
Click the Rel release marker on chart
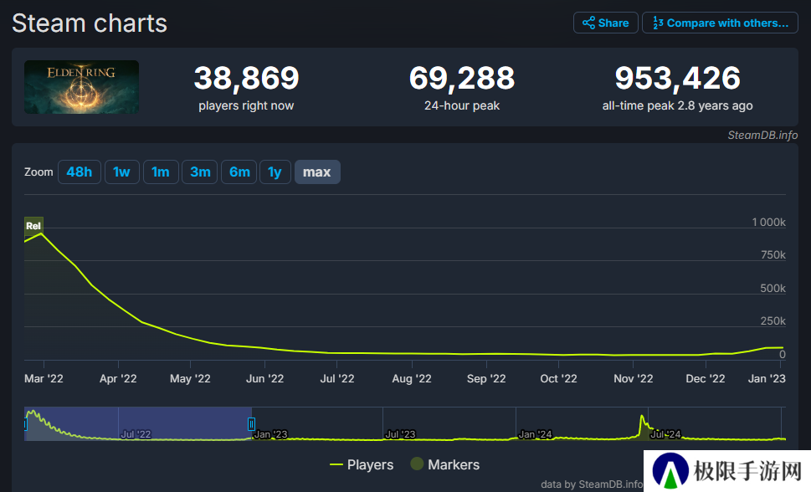coord(33,226)
